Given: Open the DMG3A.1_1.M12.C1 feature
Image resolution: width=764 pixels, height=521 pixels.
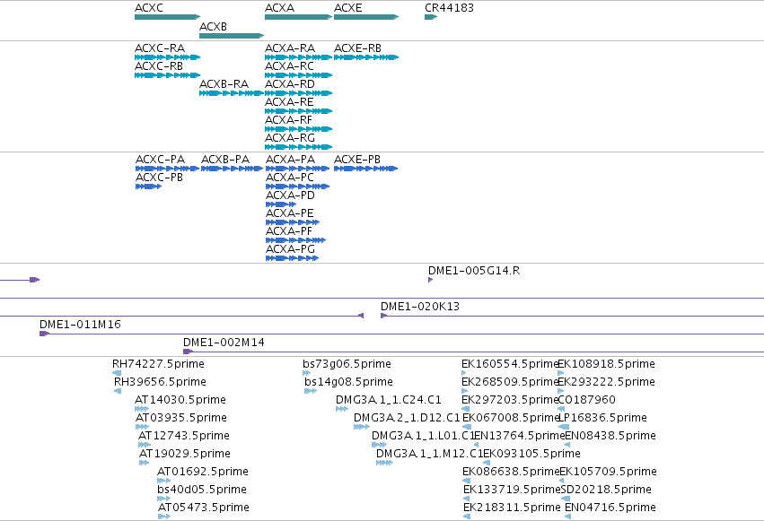Looking at the screenshot, I should click(384, 464).
